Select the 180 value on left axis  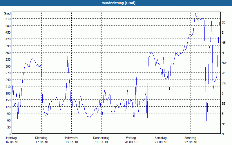(8, 93)
